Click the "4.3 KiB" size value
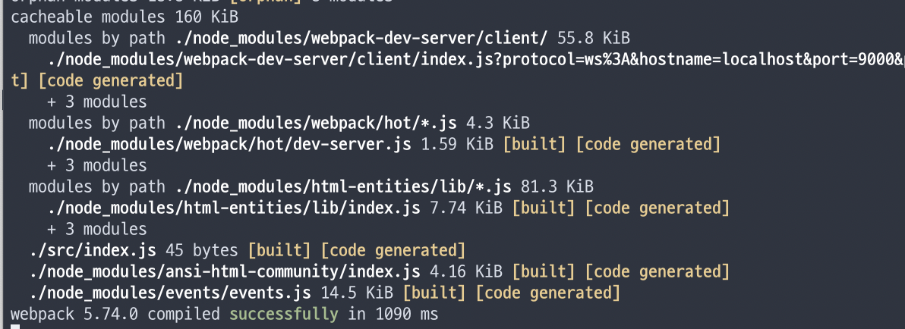This screenshot has height=329, width=905. [497, 124]
